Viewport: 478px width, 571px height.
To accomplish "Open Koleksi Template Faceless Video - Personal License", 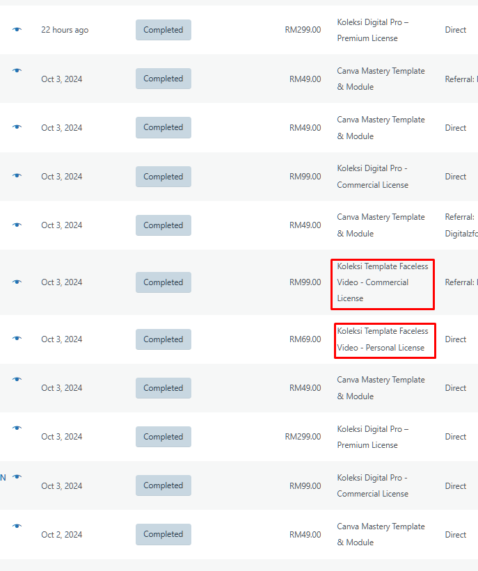I will click(x=382, y=339).
